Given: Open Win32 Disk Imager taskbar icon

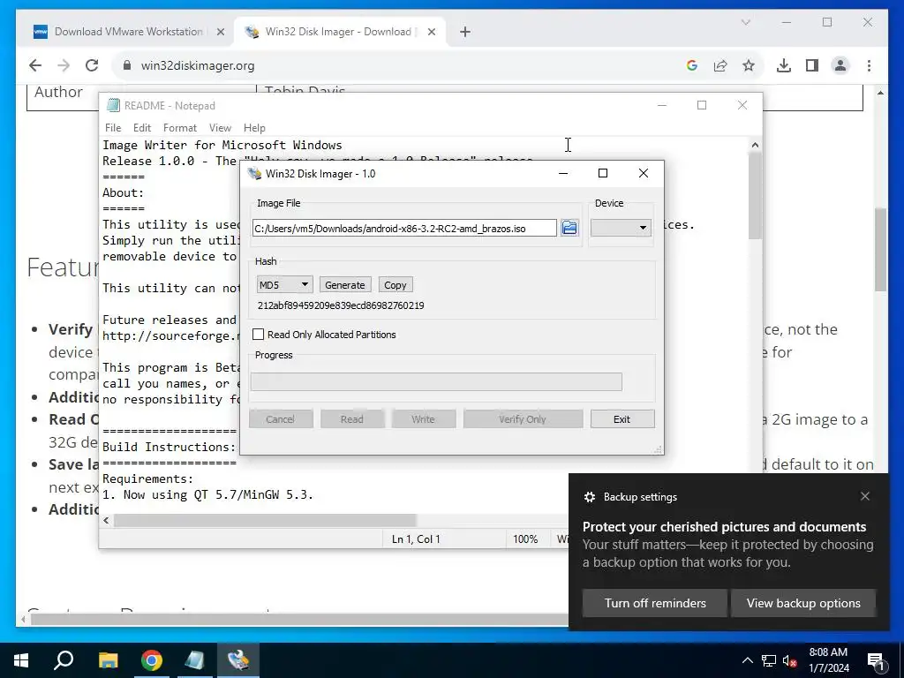Looking at the screenshot, I should coord(238,660).
